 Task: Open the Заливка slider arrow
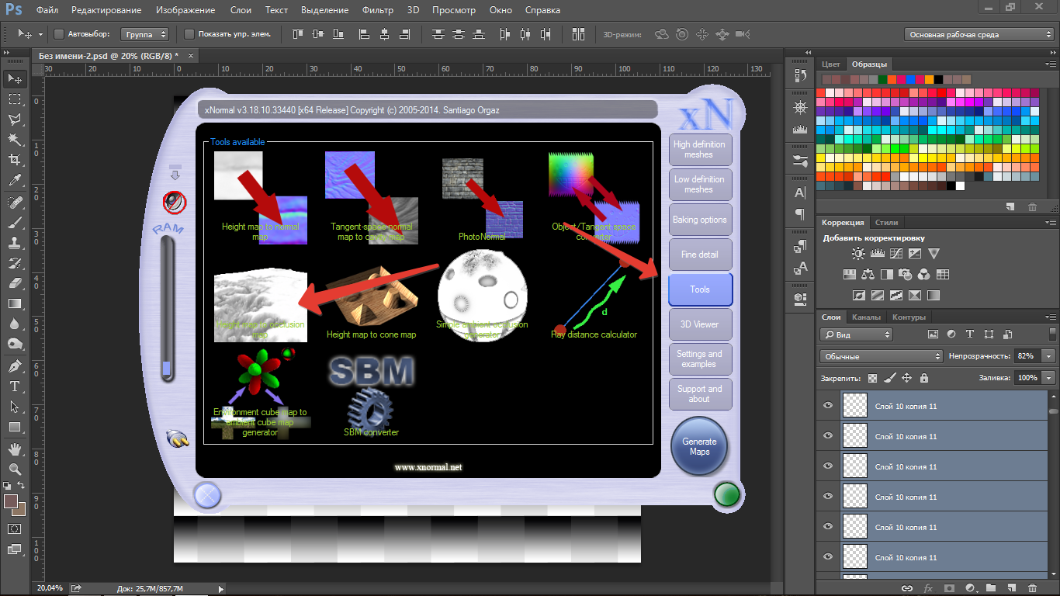(x=1050, y=378)
